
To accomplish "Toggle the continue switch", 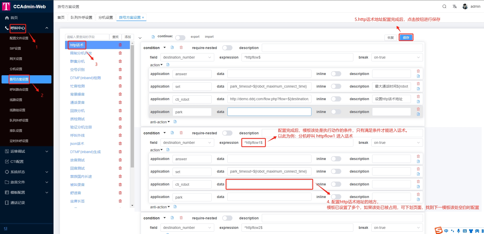I will [180, 38].
